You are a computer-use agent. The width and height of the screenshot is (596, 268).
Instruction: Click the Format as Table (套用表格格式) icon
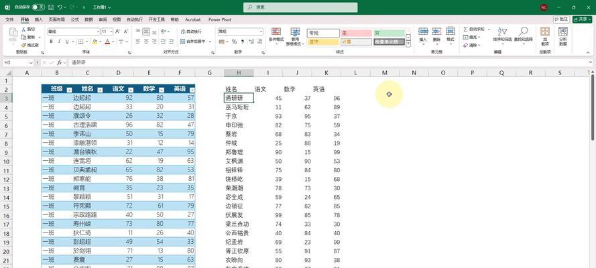click(x=296, y=32)
